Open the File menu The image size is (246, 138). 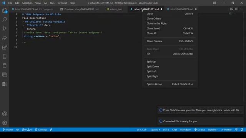point(10,3)
